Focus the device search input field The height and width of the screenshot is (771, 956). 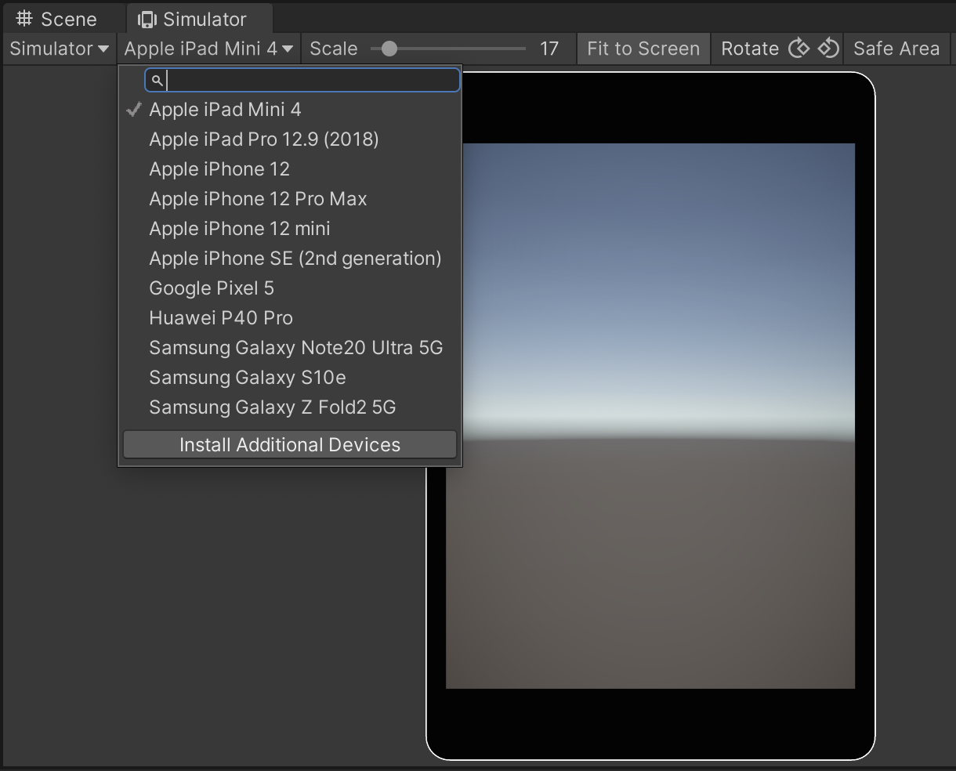pyautogui.click(x=302, y=80)
